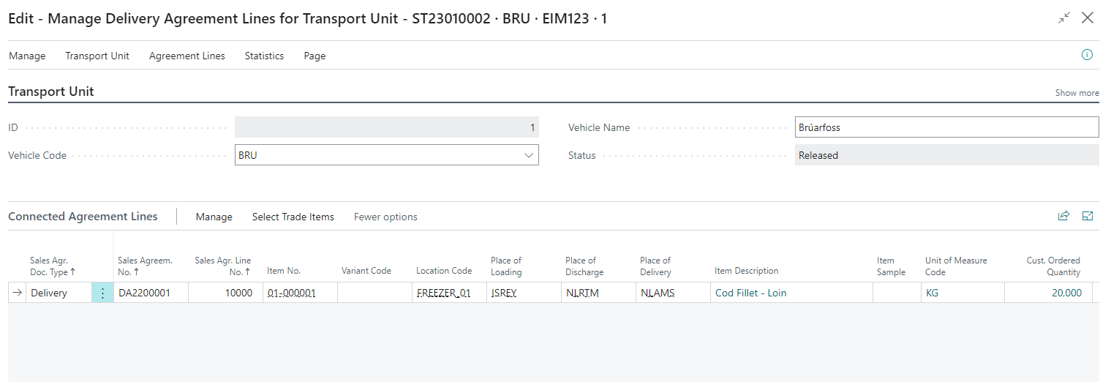1100x382 pixels.
Task: Open the Agreement Lines menu
Action: pos(187,56)
